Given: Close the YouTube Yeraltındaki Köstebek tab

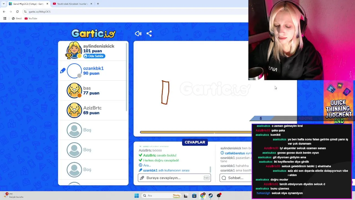Looking at the screenshot, I should pos(91,4).
